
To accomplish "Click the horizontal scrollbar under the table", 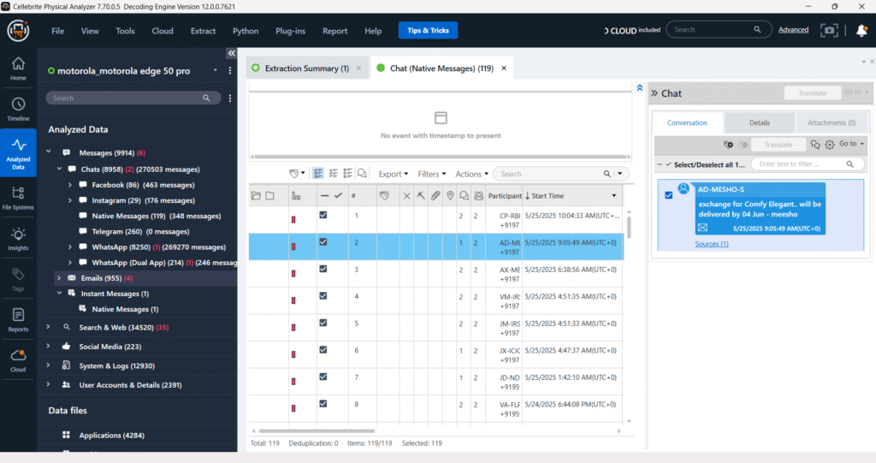I will point(317,430).
